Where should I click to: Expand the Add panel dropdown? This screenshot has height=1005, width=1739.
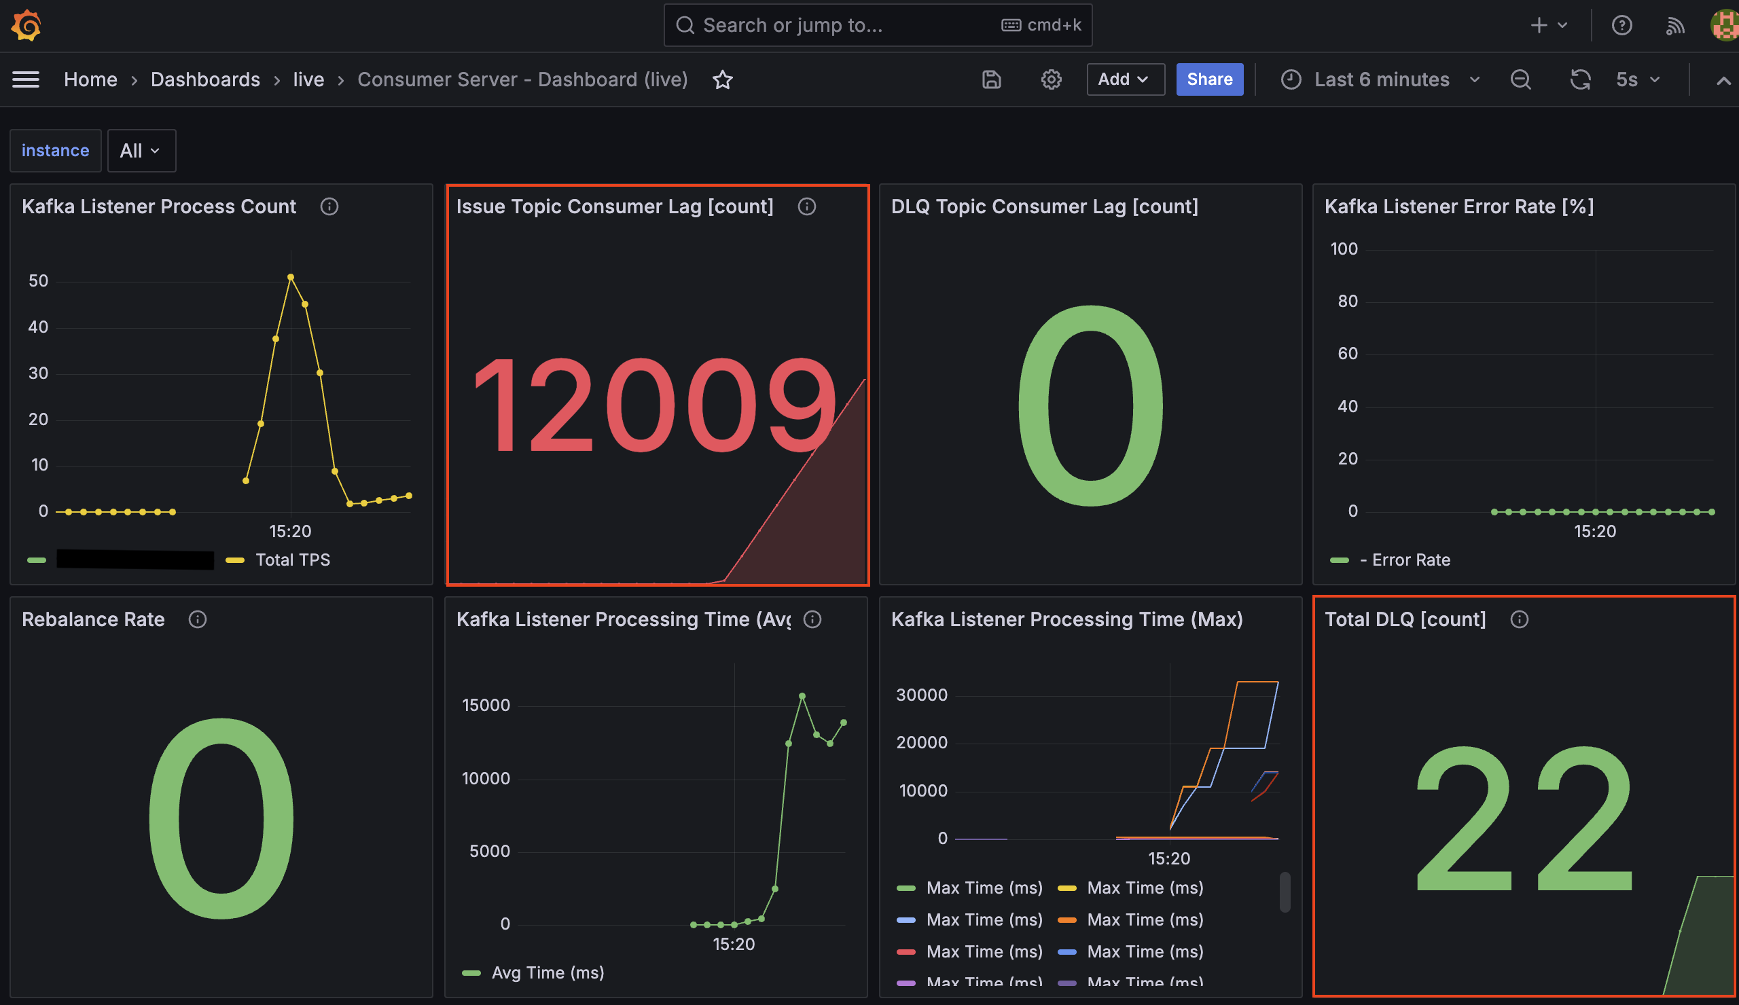click(1125, 79)
